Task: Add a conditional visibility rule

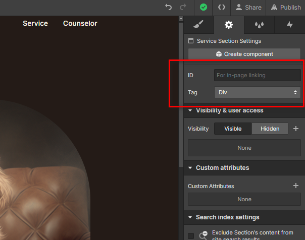Action: 296,129
